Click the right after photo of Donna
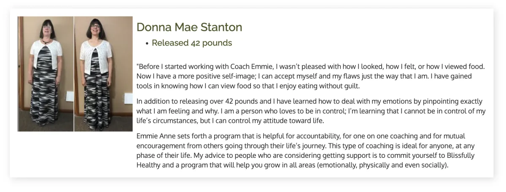 click(x=103, y=74)
